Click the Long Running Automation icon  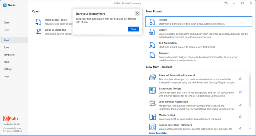click(x=152, y=103)
